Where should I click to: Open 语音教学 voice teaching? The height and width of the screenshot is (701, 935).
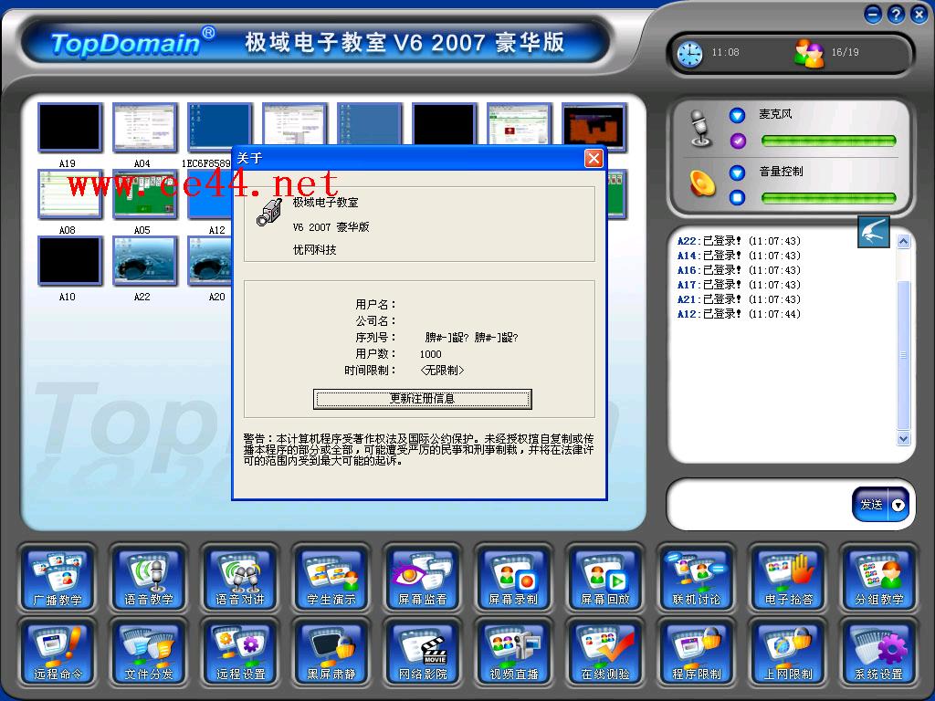tap(149, 578)
